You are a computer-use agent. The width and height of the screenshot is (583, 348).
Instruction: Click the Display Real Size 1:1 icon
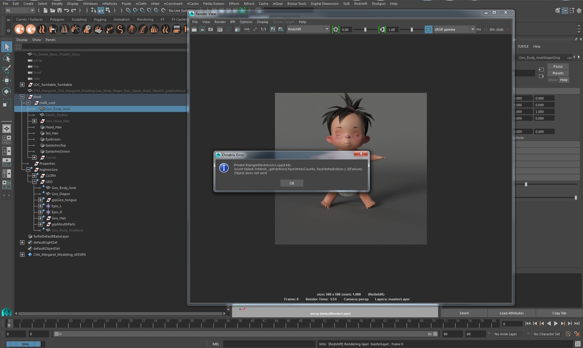263,29
